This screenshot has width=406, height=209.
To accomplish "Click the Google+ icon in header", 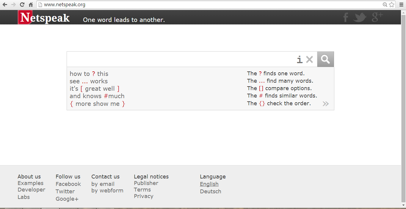I will click(x=377, y=17).
